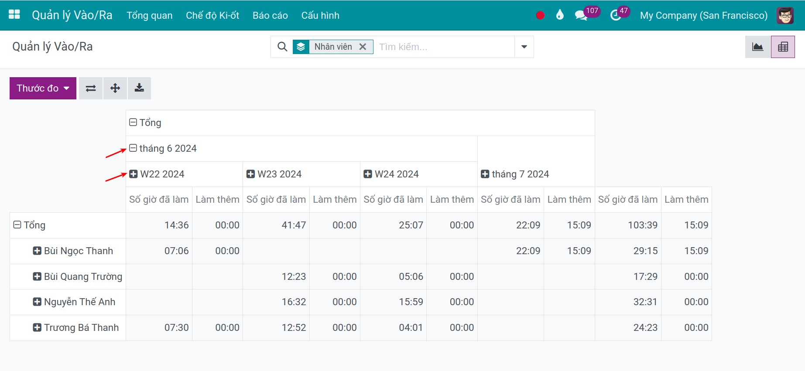Sort by W22 2024 Số giờ đã làm header

click(x=159, y=200)
